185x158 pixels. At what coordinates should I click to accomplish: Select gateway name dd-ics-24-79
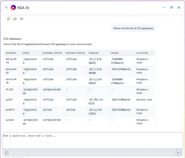click(11, 81)
